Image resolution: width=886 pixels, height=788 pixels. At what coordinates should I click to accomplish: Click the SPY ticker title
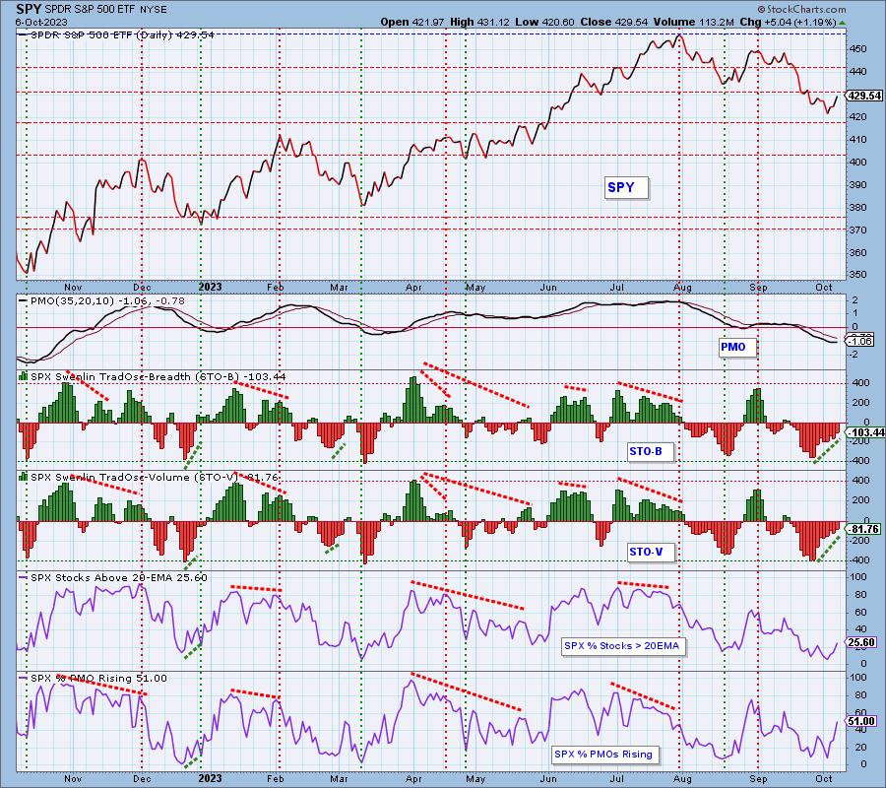[28, 9]
